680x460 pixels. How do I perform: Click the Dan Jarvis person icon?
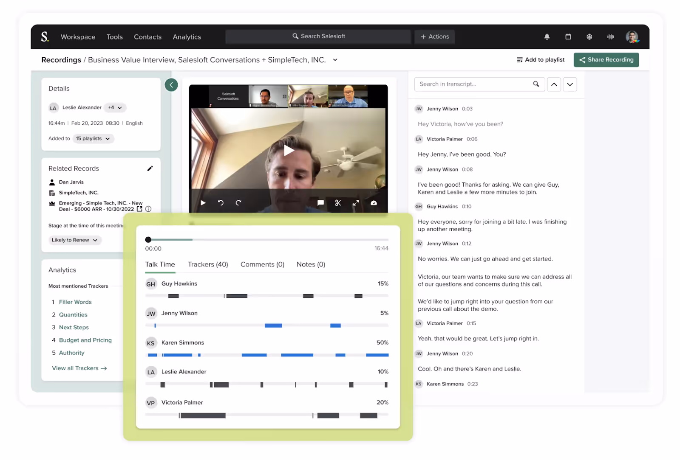[x=52, y=182]
